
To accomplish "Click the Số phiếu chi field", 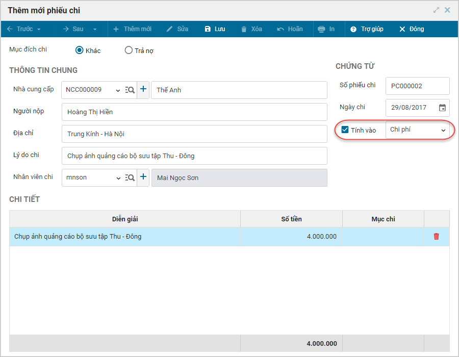I will click(417, 86).
